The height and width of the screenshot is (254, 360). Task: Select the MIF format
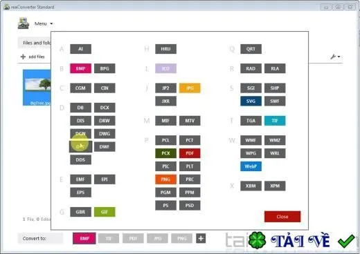165,121
